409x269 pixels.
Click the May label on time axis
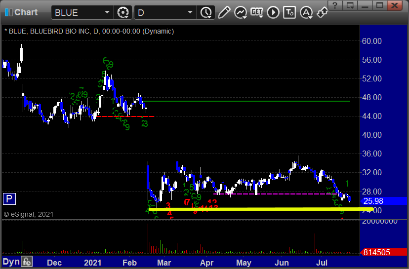pyautogui.click(x=244, y=263)
